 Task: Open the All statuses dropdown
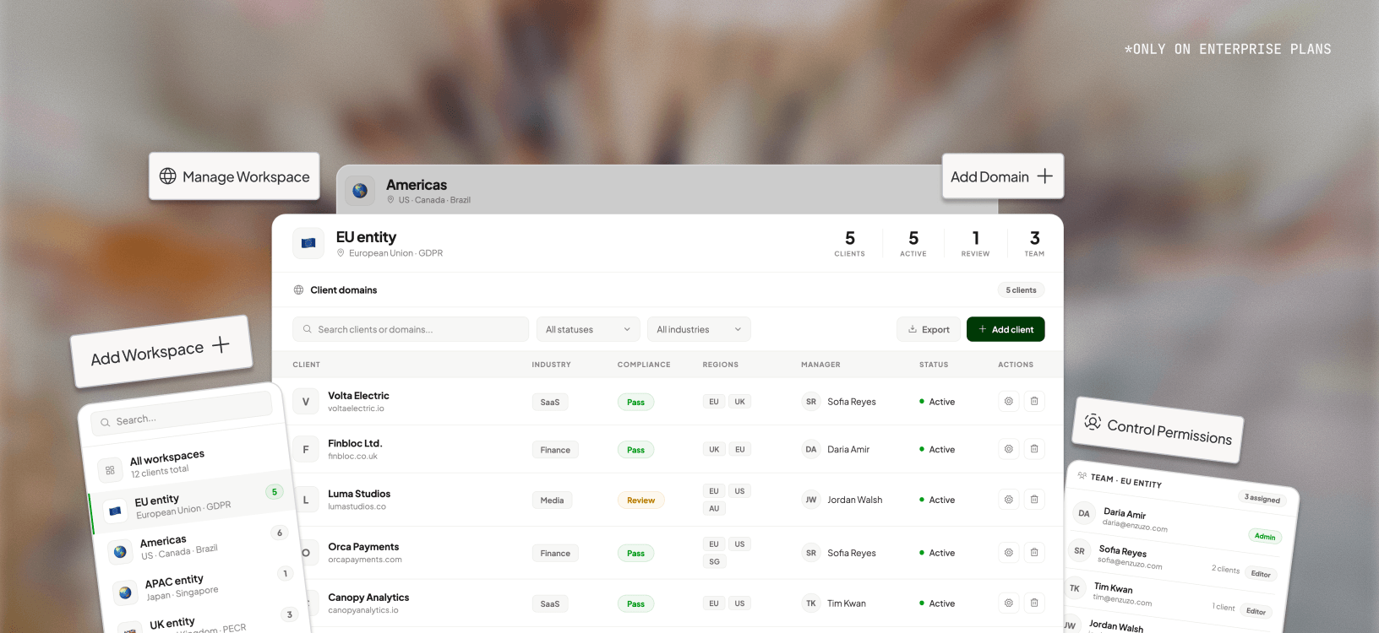click(588, 329)
